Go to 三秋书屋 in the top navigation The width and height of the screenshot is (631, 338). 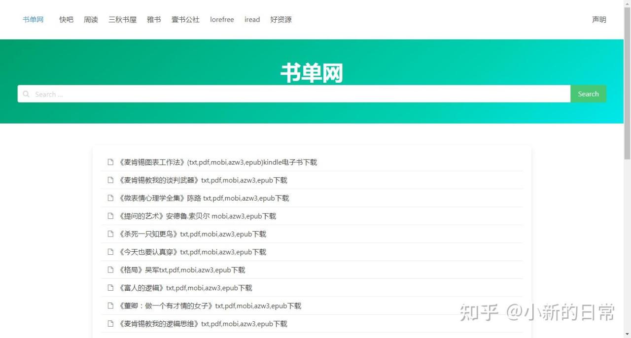click(122, 20)
